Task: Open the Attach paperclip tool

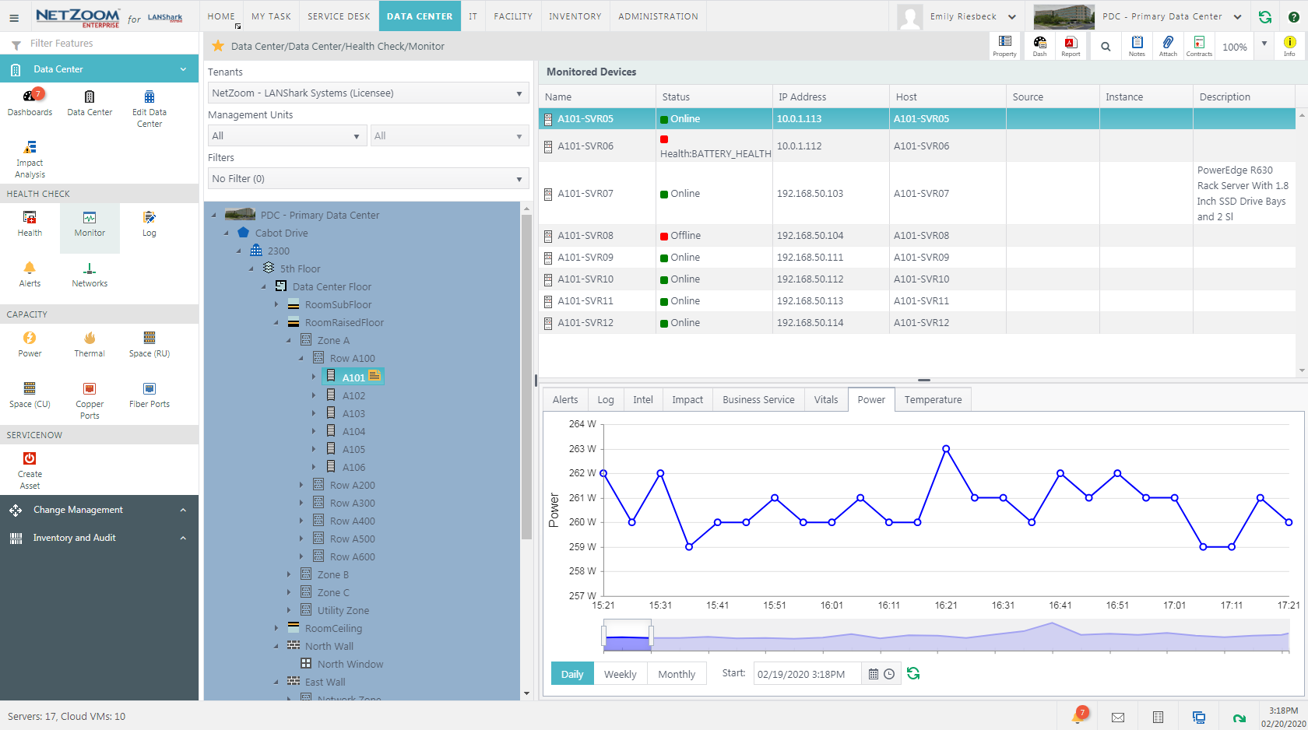Action: pos(1168,46)
